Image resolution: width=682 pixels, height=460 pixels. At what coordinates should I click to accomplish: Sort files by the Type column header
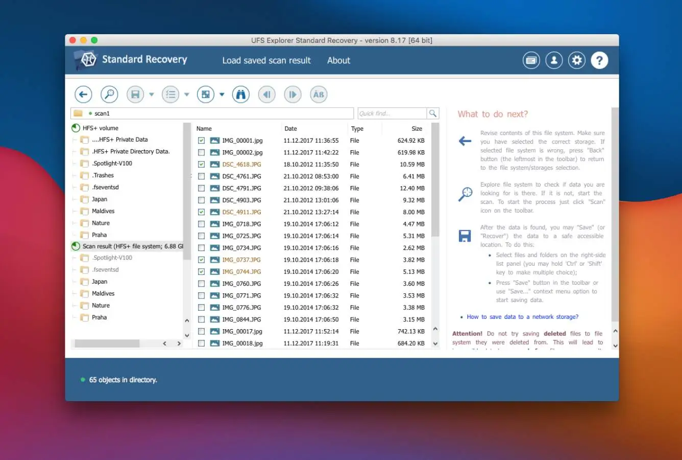point(357,129)
